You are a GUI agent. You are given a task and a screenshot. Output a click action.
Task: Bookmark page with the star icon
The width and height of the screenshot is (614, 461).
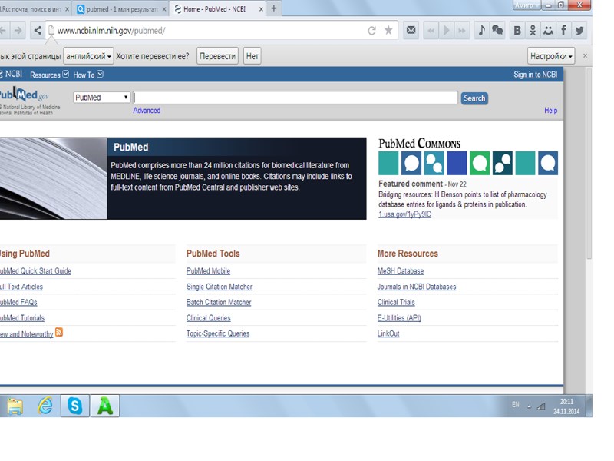tap(388, 30)
